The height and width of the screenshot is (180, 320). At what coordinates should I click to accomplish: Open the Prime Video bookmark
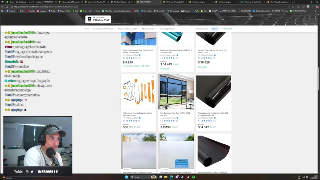pyautogui.click(x=146, y=11)
